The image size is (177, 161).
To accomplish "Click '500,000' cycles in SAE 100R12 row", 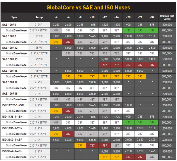I will click(x=167, y=48).
